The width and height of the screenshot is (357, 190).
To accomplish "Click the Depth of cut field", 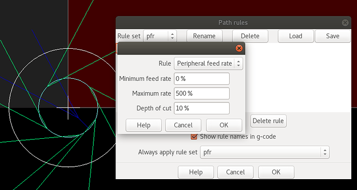I will pos(201,108).
